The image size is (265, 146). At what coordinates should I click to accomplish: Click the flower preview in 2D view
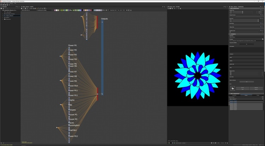click(x=198, y=75)
